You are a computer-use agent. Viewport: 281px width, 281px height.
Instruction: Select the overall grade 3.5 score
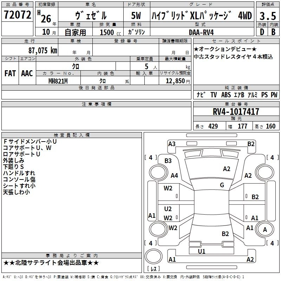coord(267,16)
